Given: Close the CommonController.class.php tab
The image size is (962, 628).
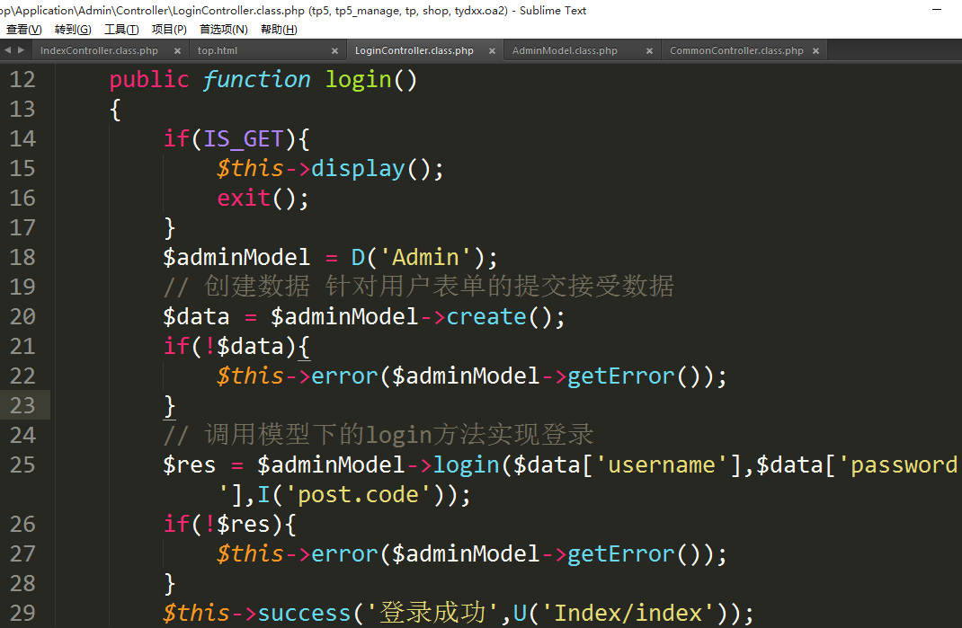Looking at the screenshot, I should click(x=815, y=51).
